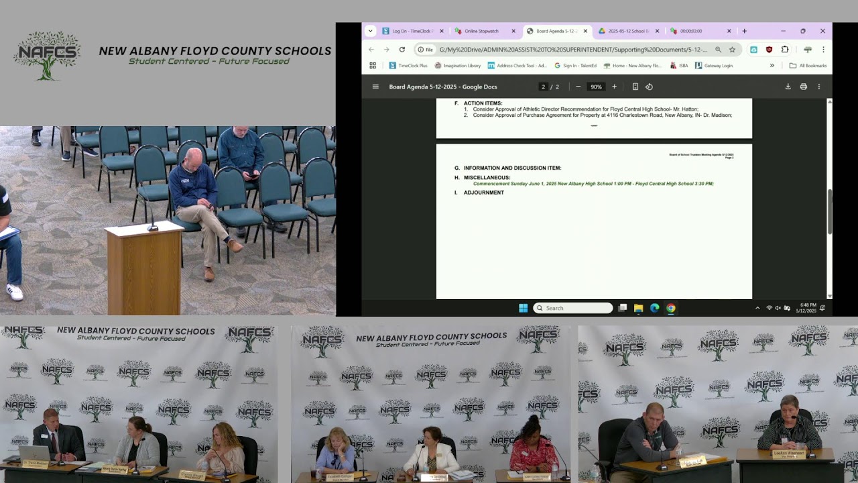Click the taskbar Search box
858x483 pixels.
pos(572,308)
